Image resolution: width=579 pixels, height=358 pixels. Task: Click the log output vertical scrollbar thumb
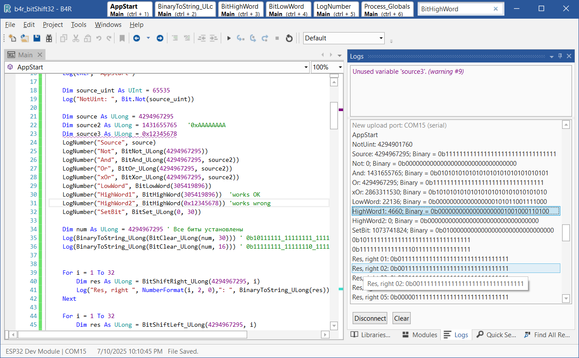pos(566,233)
